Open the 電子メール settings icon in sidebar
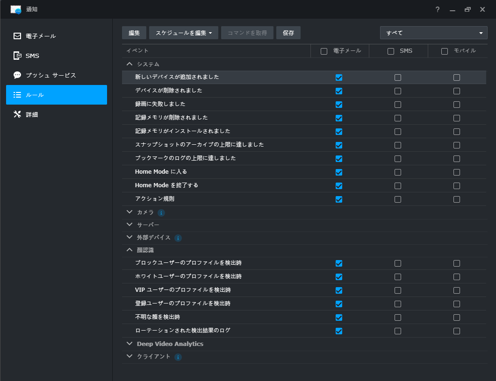Screen dimensions: 496x381 click(17, 36)
